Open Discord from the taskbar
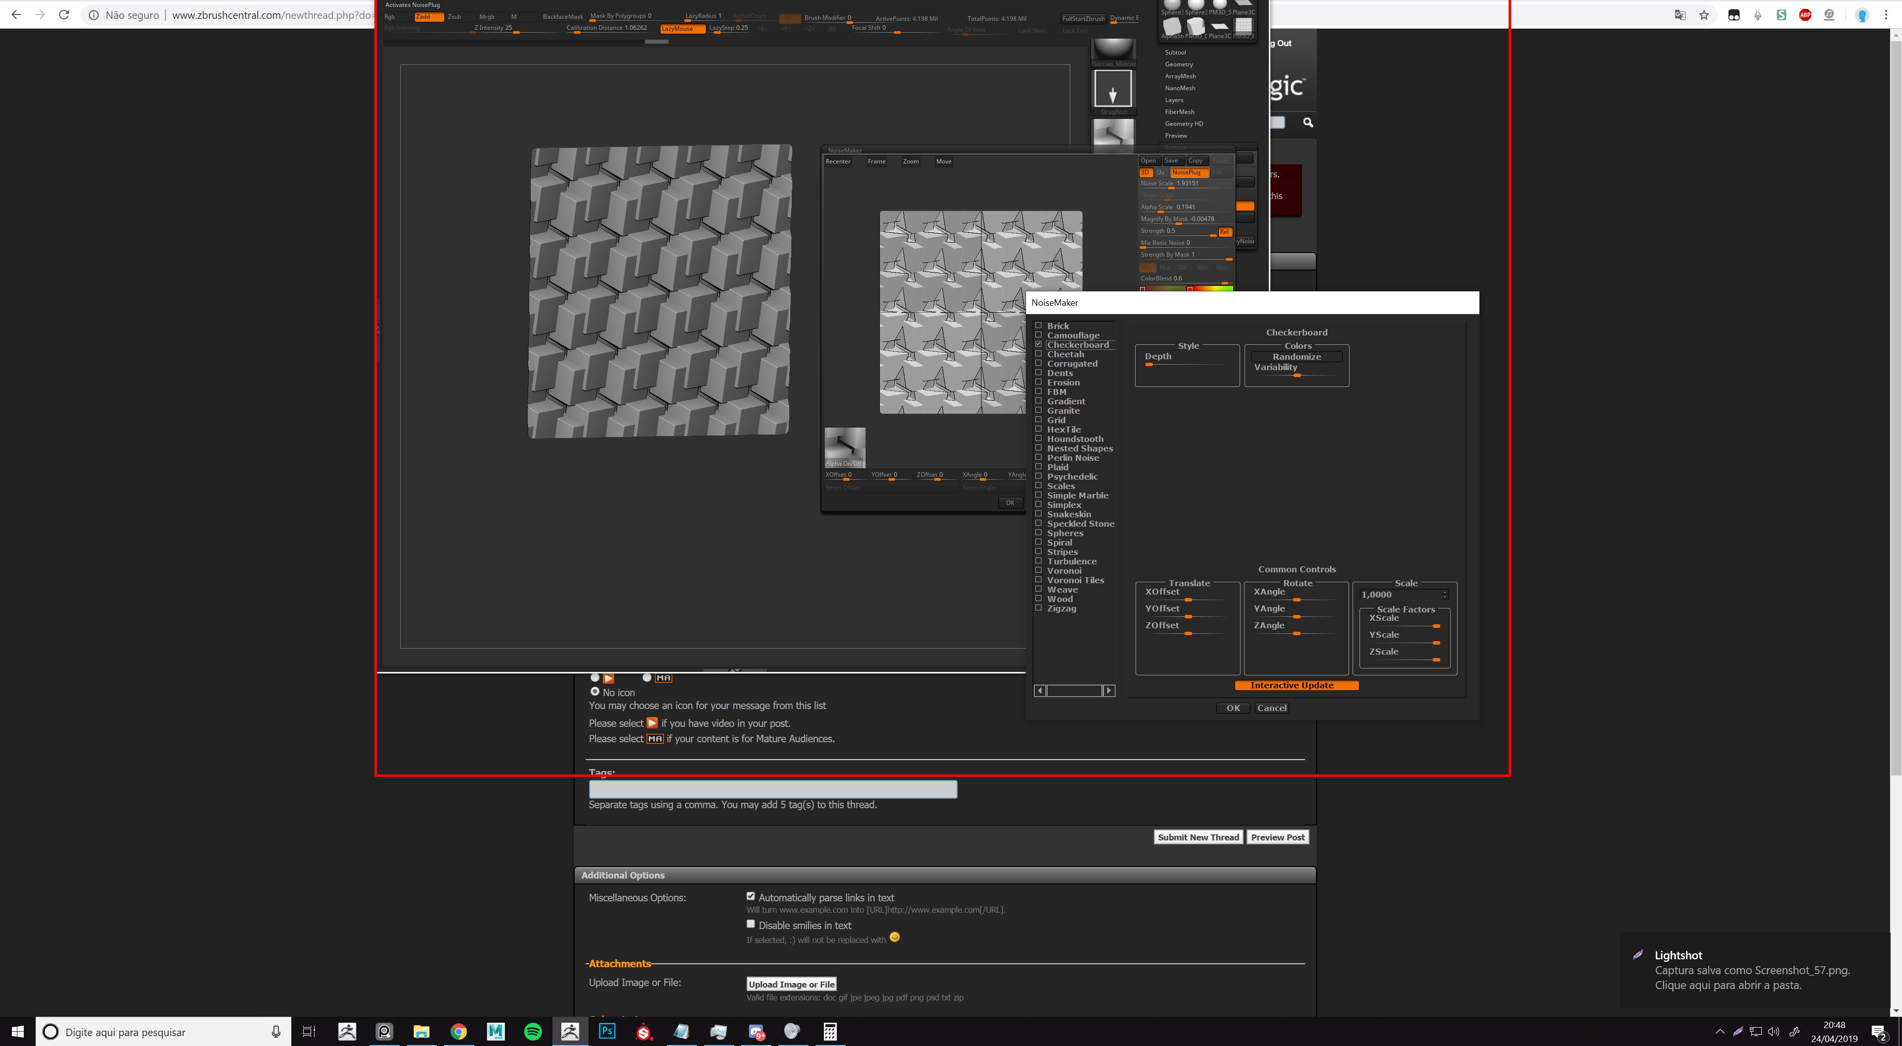This screenshot has width=1902, height=1046. (x=756, y=1031)
